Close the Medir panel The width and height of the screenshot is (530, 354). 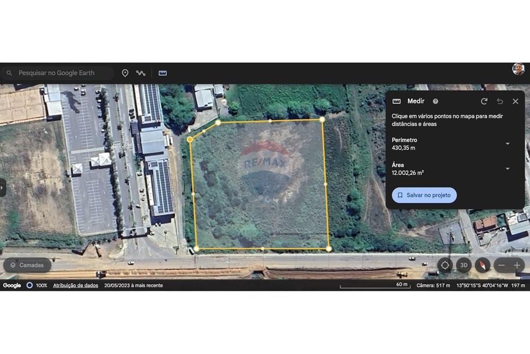(x=516, y=101)
